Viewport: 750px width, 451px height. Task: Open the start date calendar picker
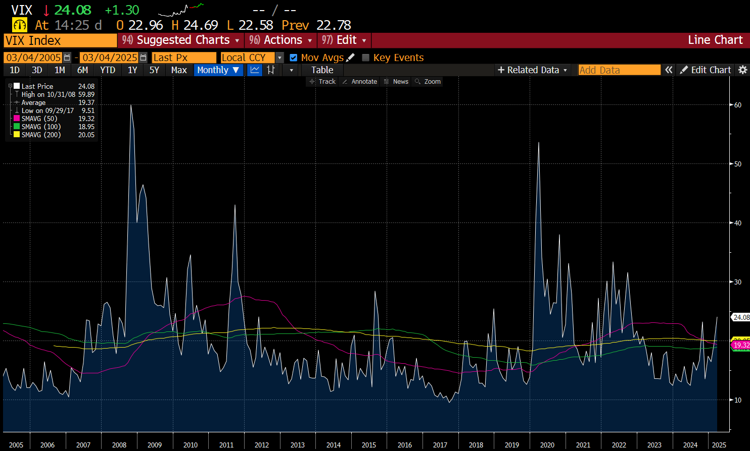pos(67,58)
